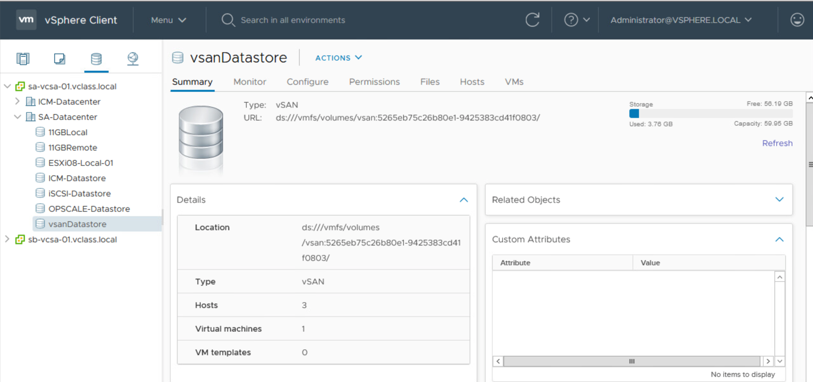Click the Search in all environments field
Image resolution: width=813 pixels, height=382 pixels.
point(293,20)
